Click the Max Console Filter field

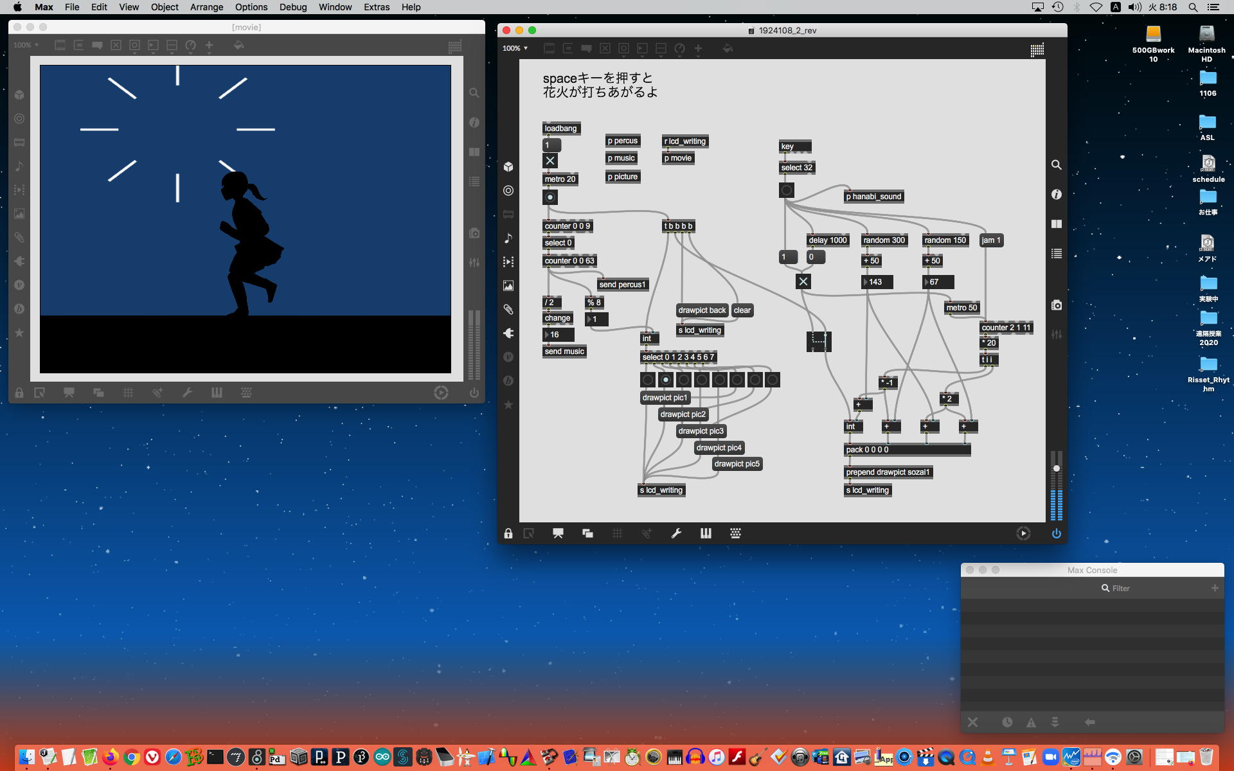(1121, 588)
